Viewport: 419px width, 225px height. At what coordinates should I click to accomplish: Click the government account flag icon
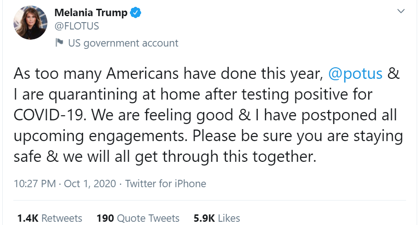tap(59, 43)
